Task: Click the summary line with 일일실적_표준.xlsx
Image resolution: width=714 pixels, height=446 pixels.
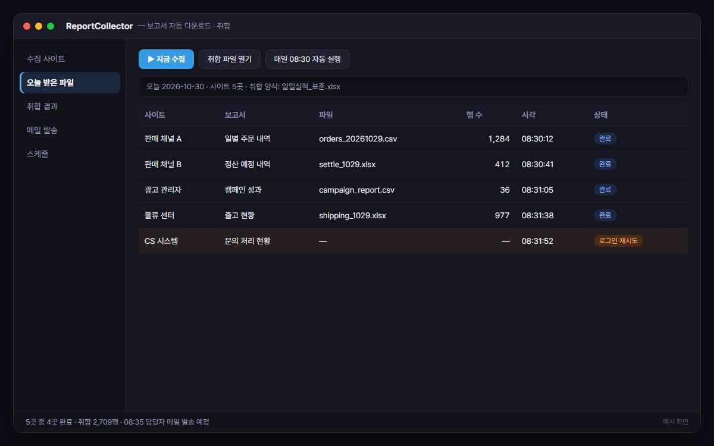Action: 414,86
